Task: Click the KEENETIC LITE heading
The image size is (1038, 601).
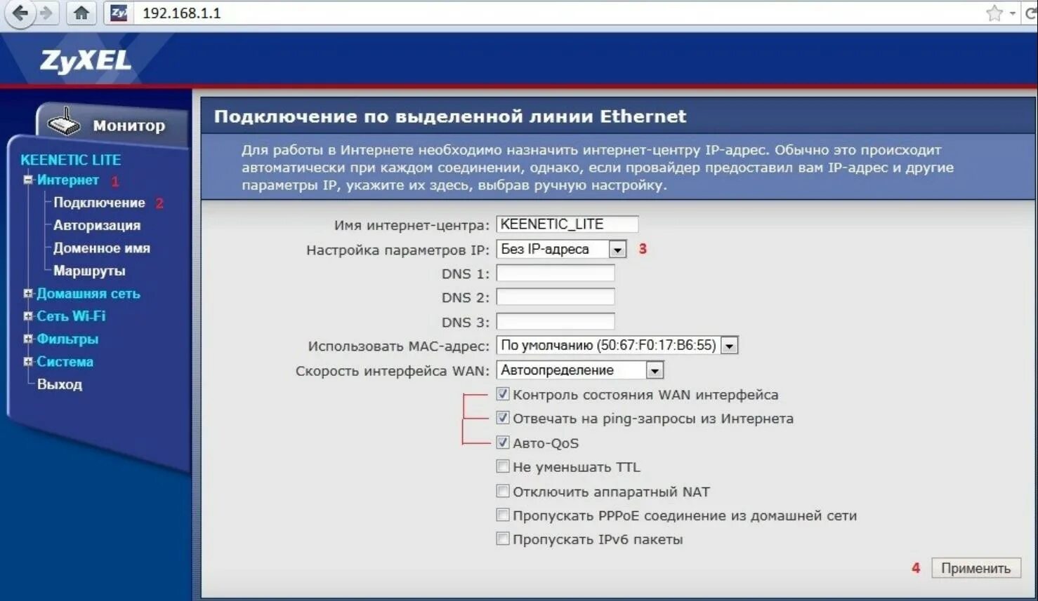Action: (x=70, y=160)
